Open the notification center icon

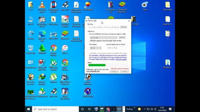tap(170, 109)
